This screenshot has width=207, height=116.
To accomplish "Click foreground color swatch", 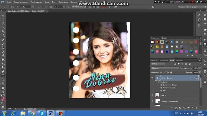I will (x=2, y=98).
